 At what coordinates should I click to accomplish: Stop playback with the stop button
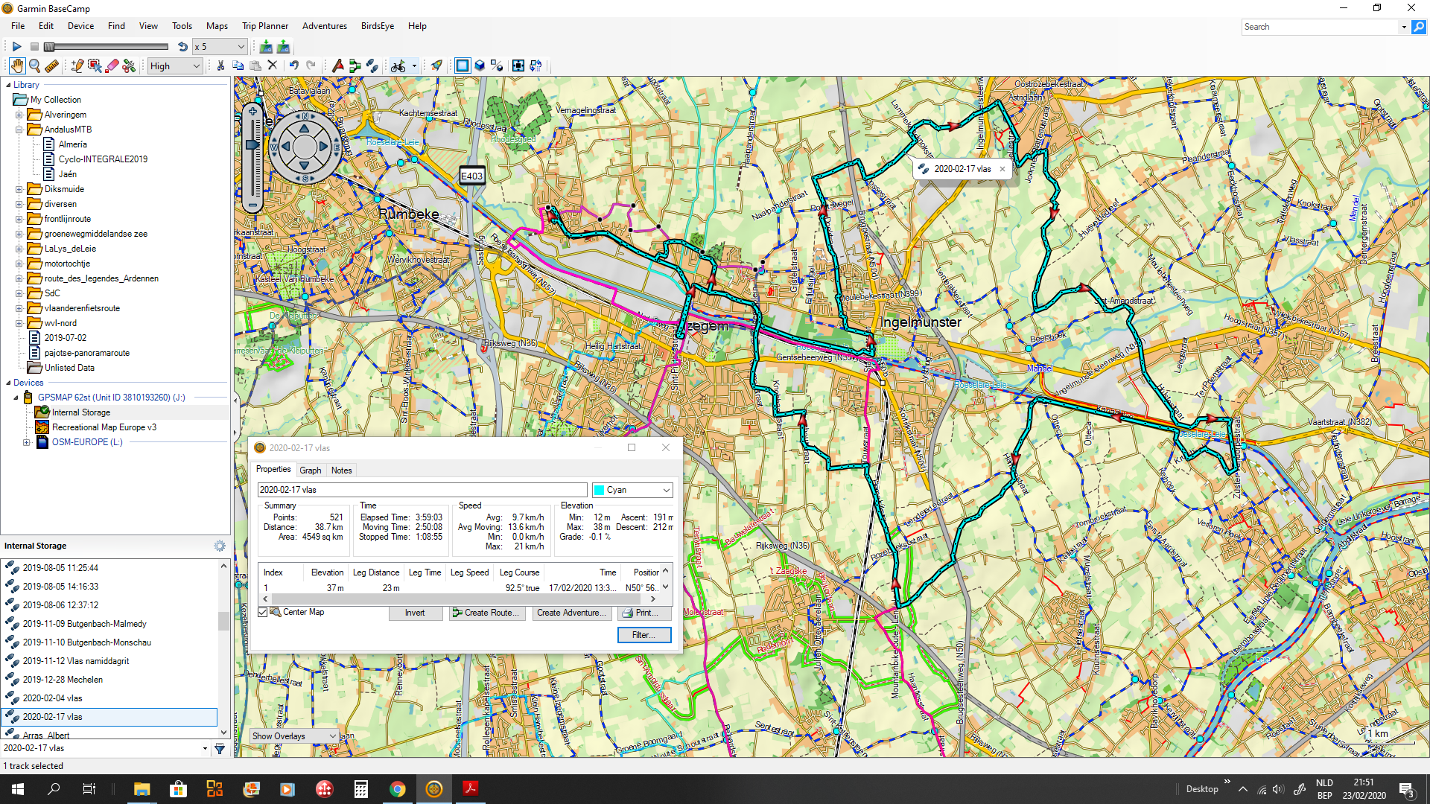[34, 46]
